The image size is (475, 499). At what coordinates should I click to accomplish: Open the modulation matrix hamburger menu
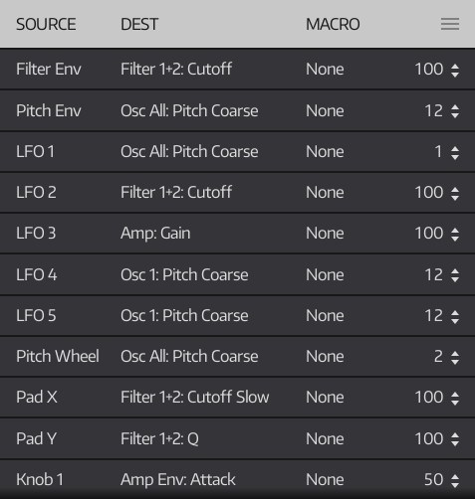pyautogui.click(x=450, y=24)
